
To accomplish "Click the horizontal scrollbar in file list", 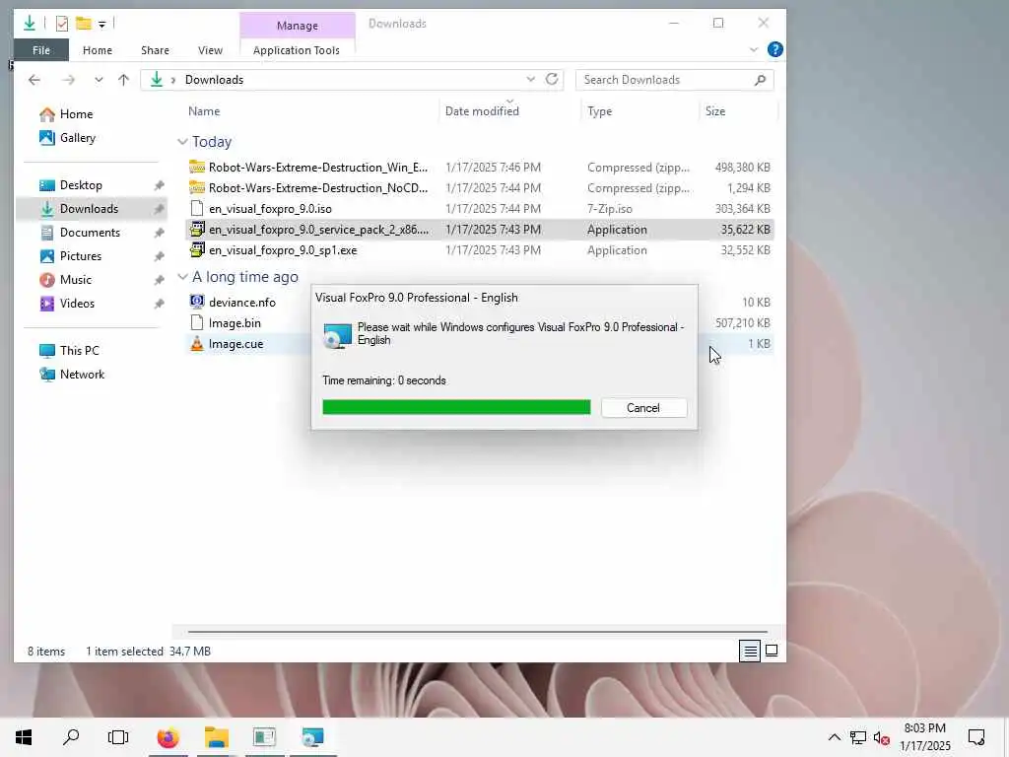I will pyautogui.click(x=477, y=632).
